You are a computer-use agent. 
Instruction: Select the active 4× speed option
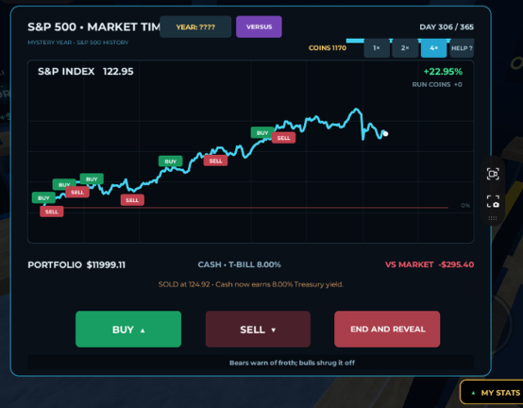pyautogui.click(x=433, y=48)
